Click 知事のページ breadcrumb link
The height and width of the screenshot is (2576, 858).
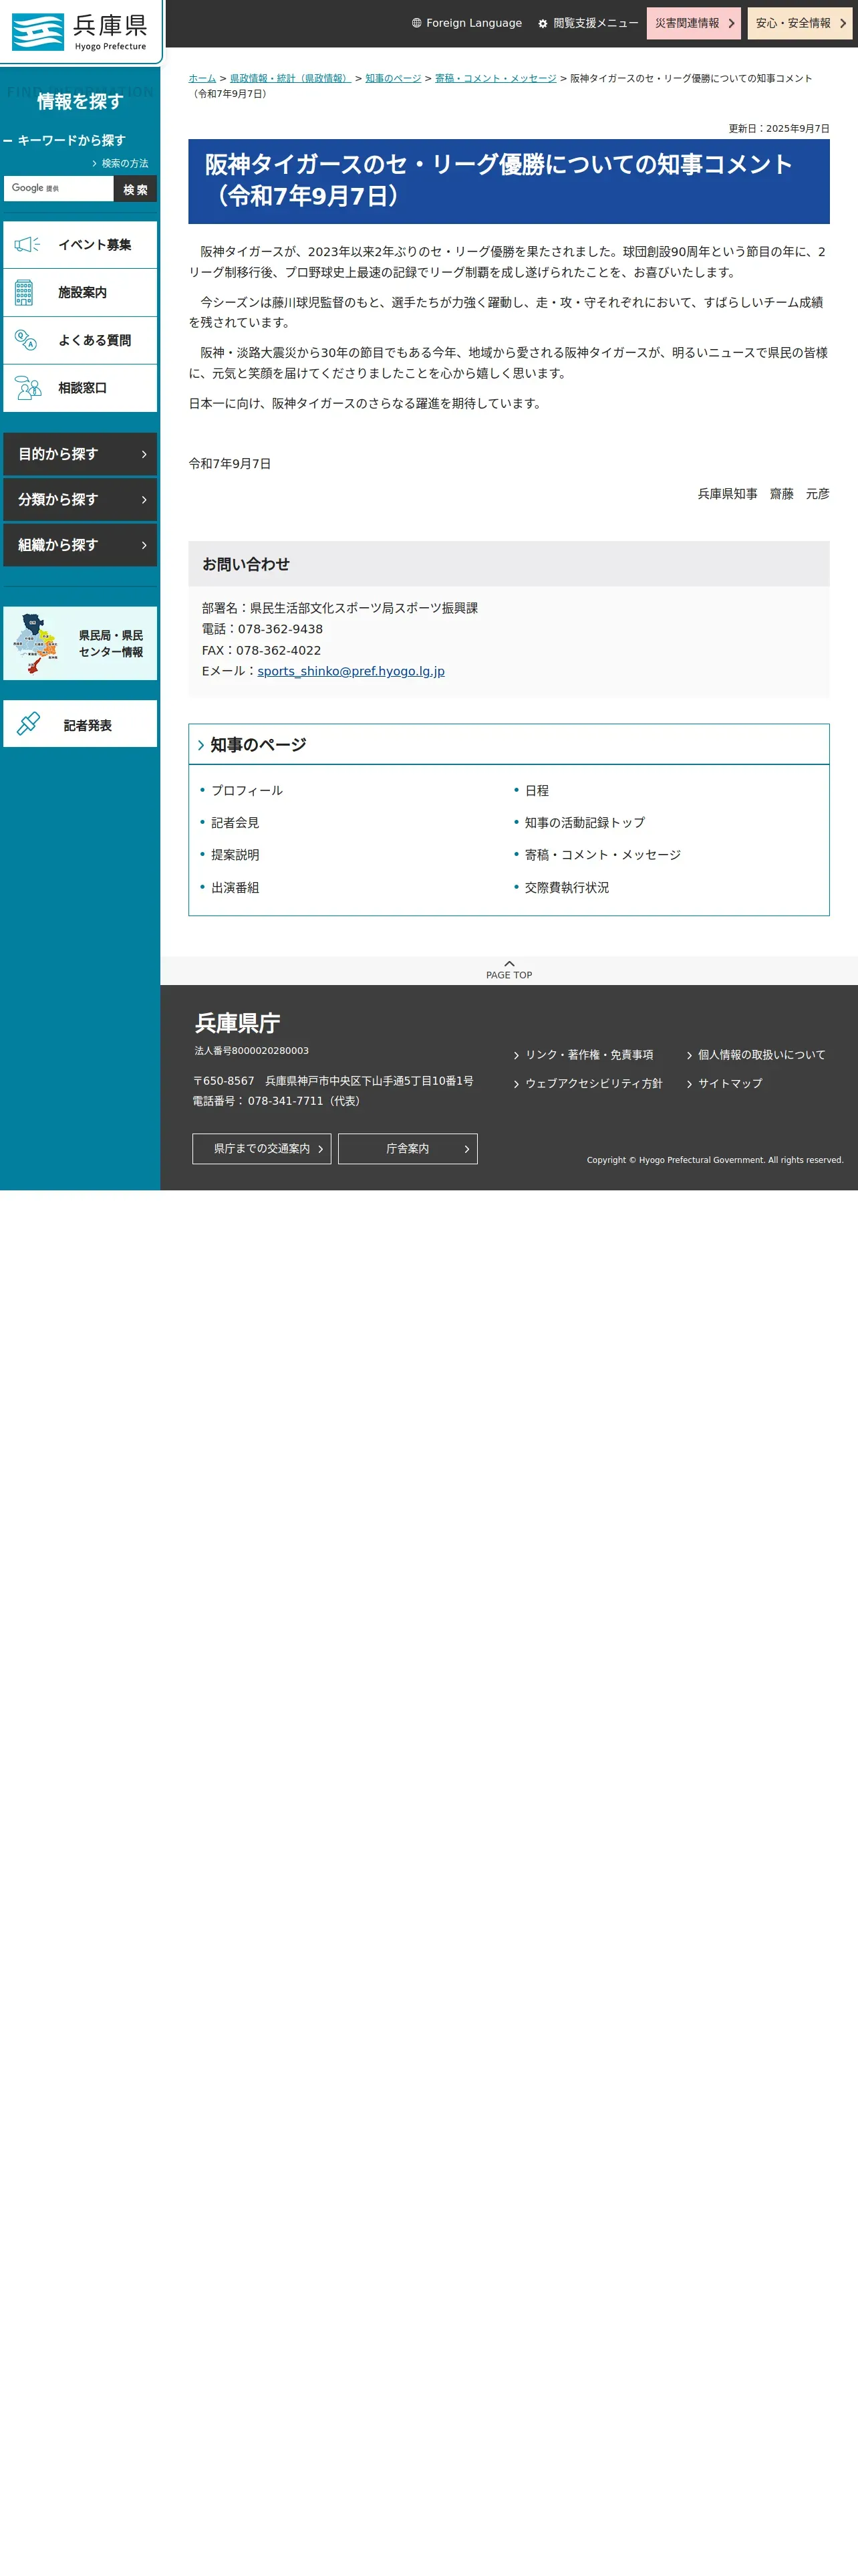click(392, 78)
